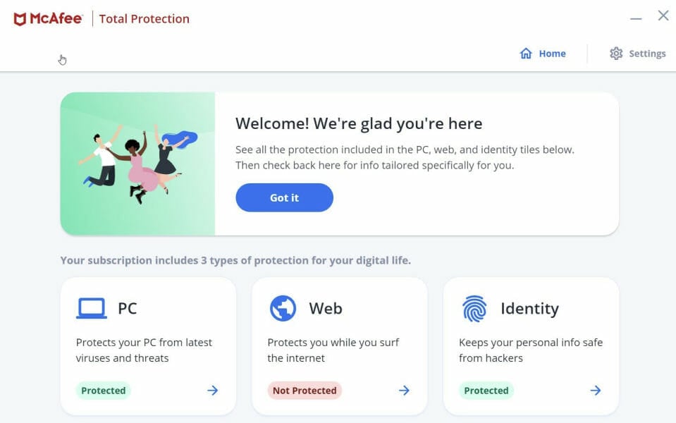676x423 pixels.
Task: Minimize the McAfee window
Action: pos(636,18)
